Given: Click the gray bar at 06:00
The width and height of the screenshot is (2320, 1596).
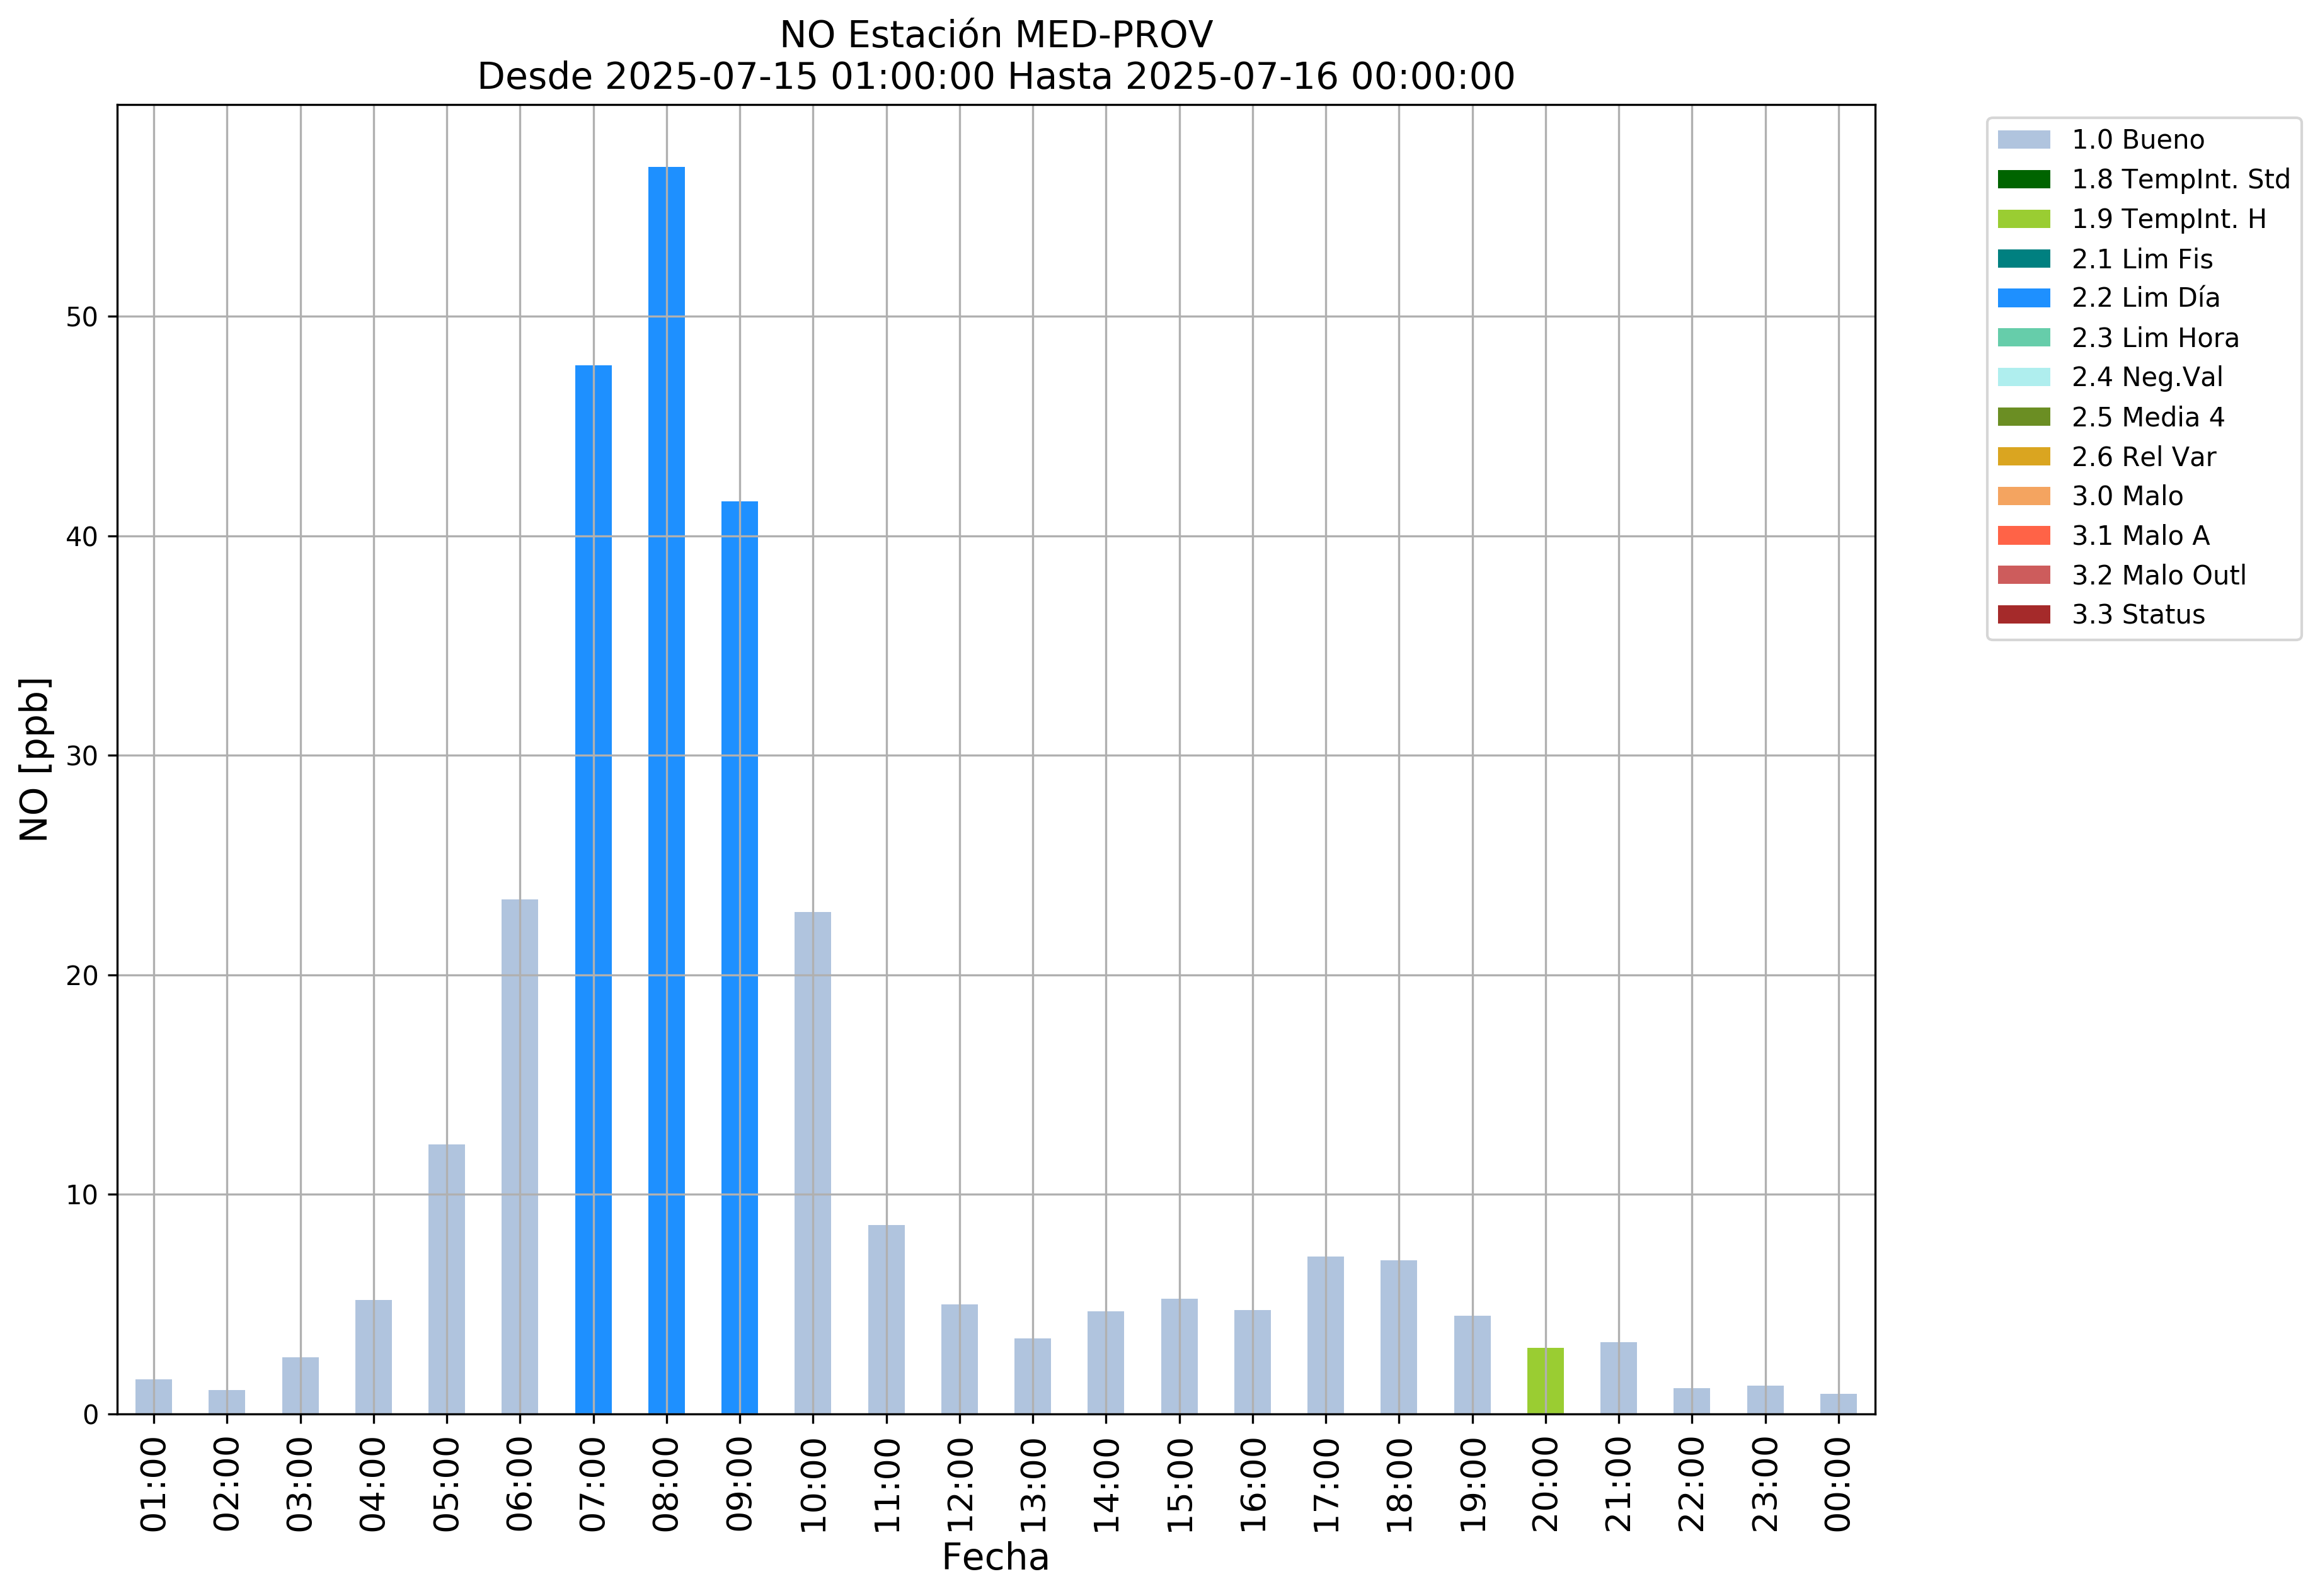Looking at the screenshot, I should [x=519, y=1156].
